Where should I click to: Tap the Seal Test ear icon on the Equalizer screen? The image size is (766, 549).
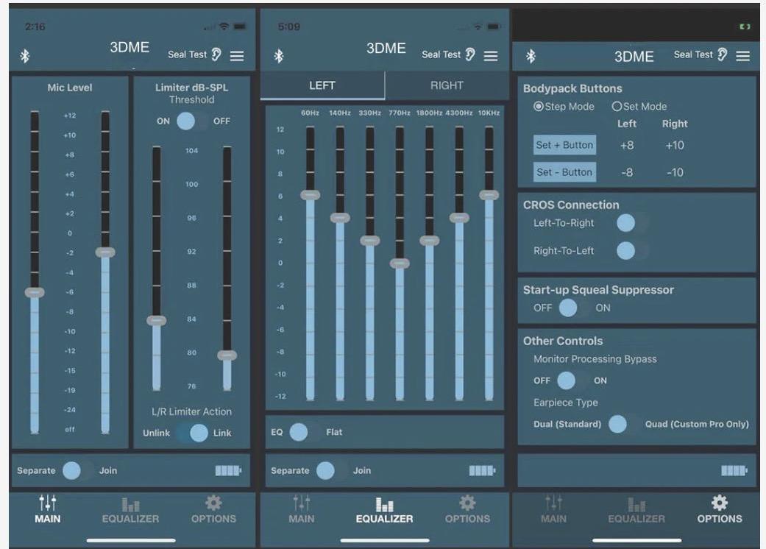pos(469,54)
